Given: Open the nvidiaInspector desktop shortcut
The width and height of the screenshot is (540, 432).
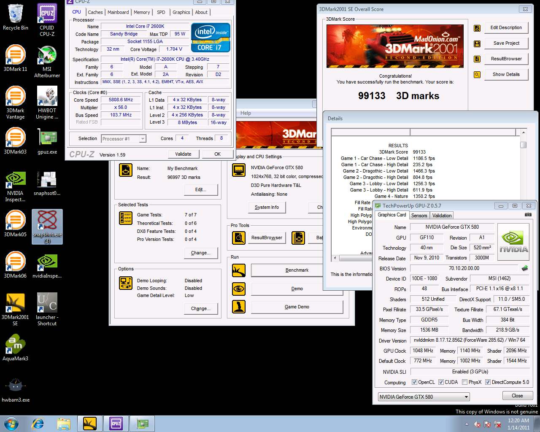Looking at the screenshot, I should [47, 265].
